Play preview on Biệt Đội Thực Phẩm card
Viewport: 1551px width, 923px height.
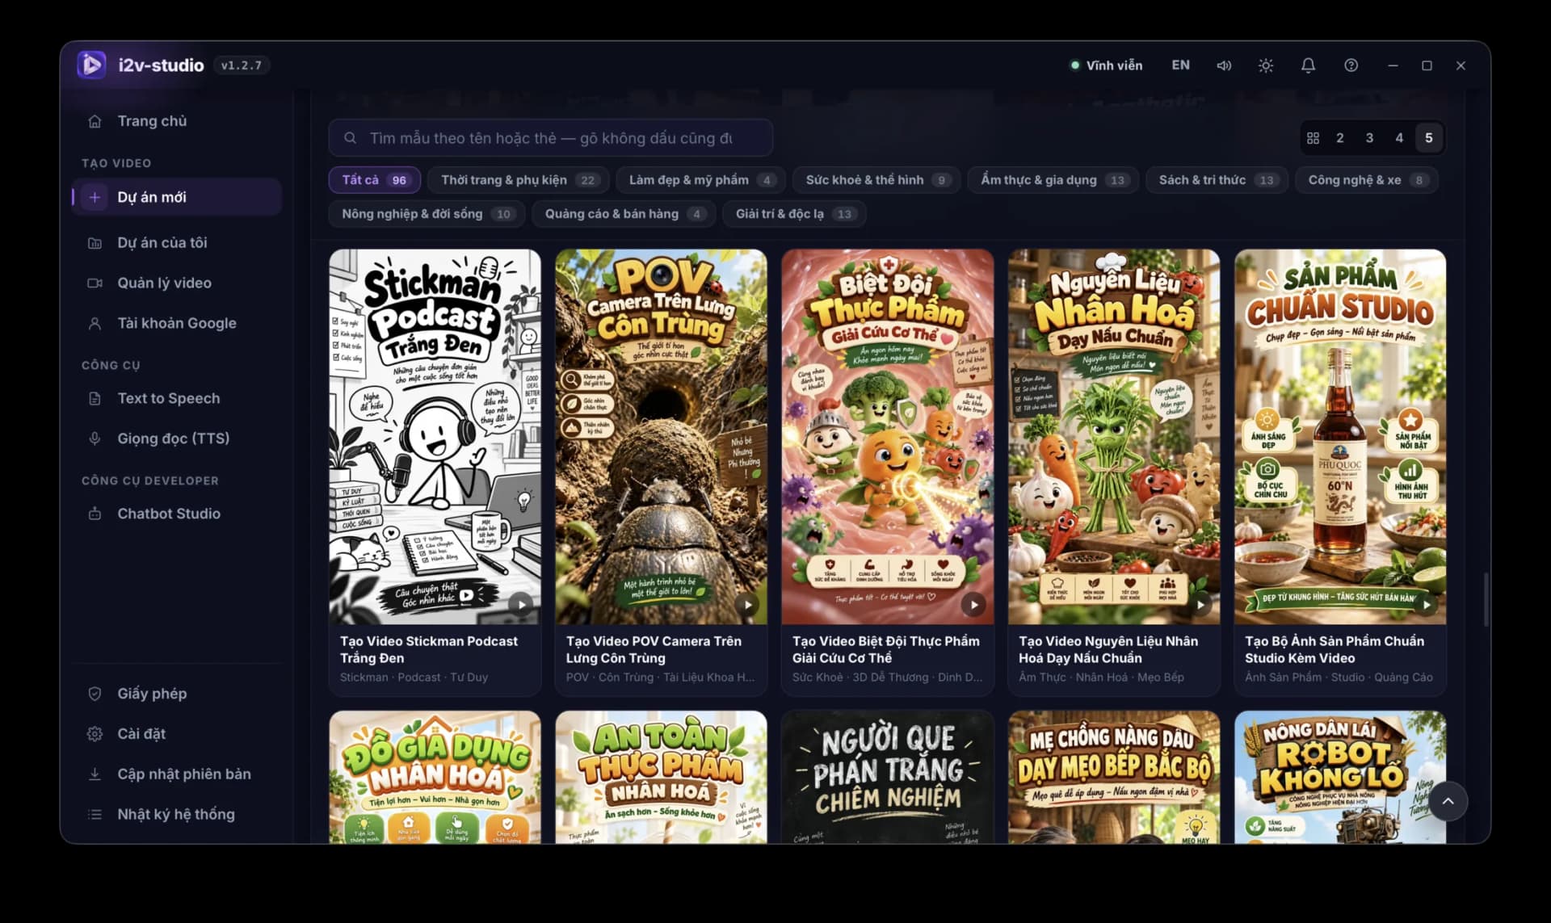973,604
